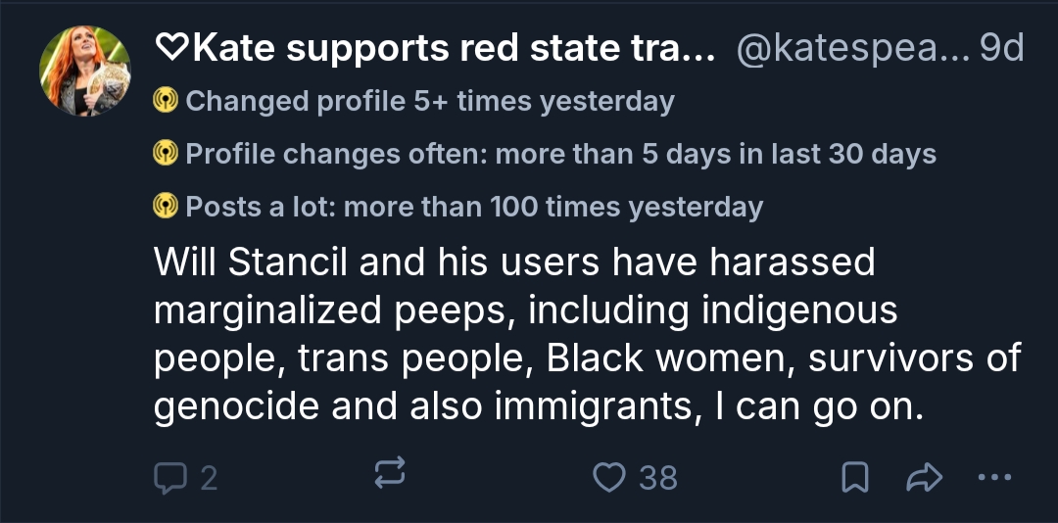This screenshot has height=523, width=1058.
Task: Open the three-dot more options menu
Action: (993, 477)
